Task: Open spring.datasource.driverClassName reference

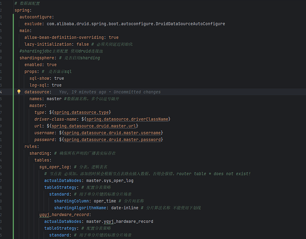Action: 127,119
